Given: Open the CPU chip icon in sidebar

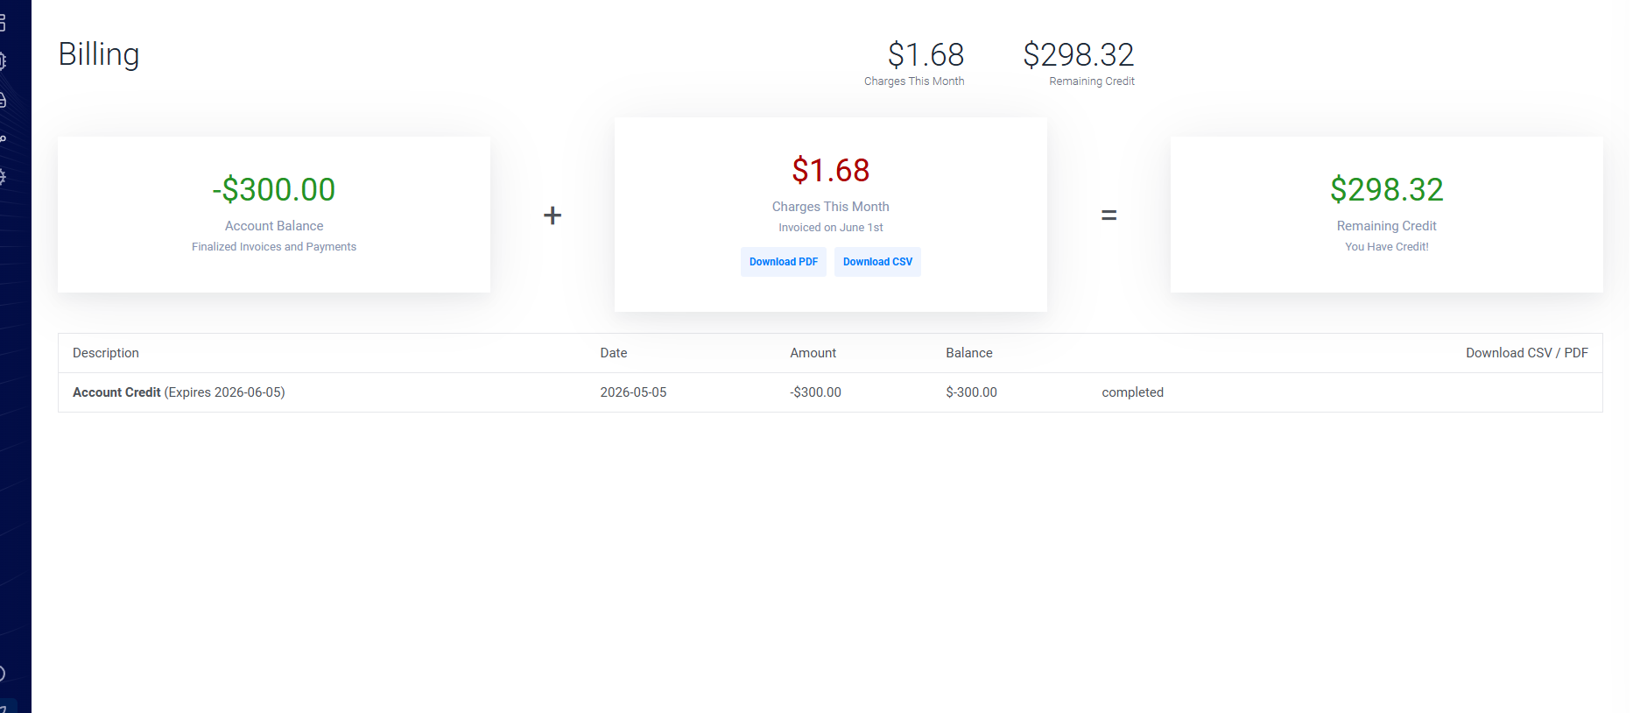Looking at the screenshot, I should pyautogui.click(x=2, y=61).
